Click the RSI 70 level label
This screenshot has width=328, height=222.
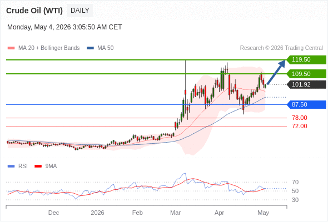tap(295, 183)
